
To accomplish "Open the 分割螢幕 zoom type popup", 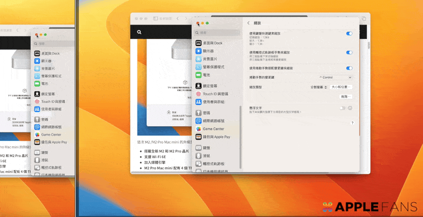I will 319,87.
